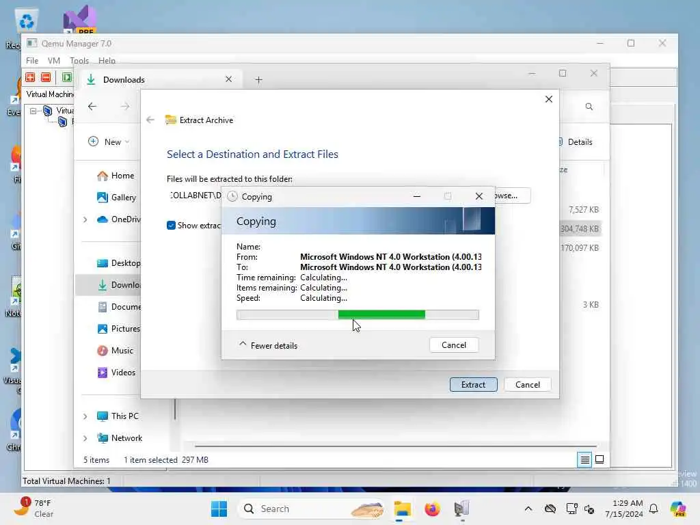
Task: Click Qemu Manager remove VM red icon
Action: pos(46,77)
